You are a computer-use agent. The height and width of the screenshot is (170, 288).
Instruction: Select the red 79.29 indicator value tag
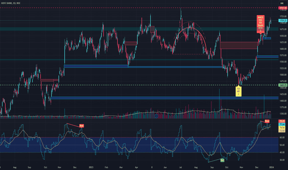point(282,121)
